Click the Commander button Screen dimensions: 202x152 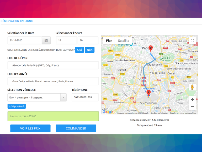pyautogui.click(x=76, y=128)
